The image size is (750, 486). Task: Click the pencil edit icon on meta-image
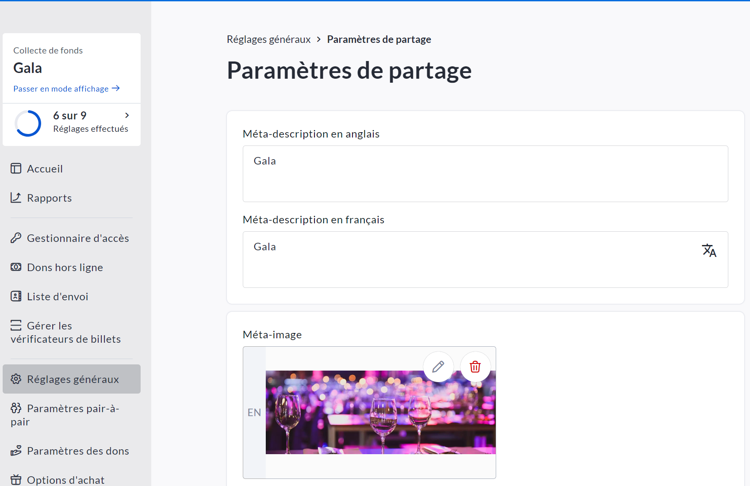[438, 367]
